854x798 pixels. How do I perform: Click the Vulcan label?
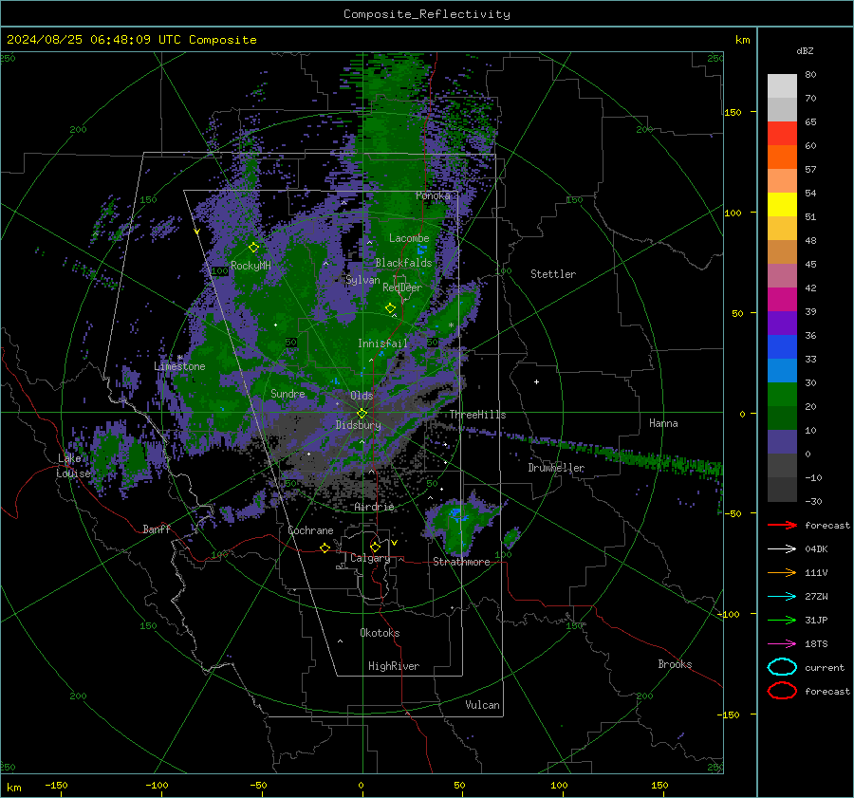click(x=482, y=705)
